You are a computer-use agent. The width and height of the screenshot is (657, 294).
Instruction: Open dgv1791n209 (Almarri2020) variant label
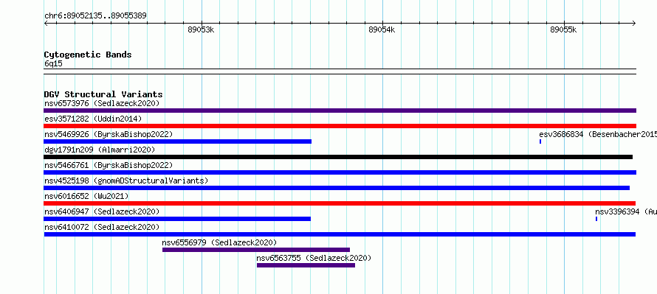pos(100,150)
